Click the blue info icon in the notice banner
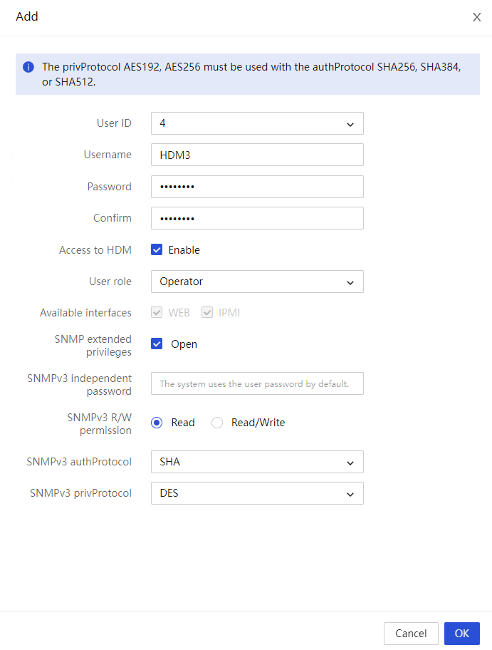 28,67
